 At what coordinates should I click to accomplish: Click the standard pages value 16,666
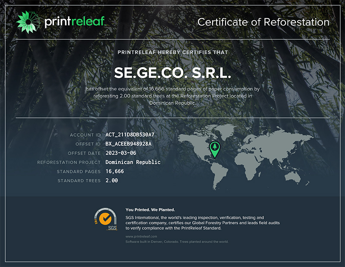tap(115, 172)
